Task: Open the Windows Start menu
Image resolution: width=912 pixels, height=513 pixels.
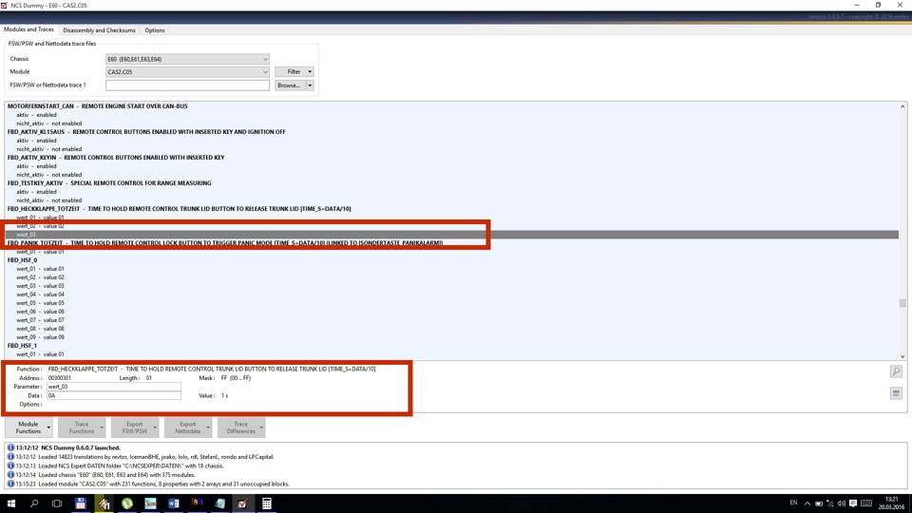Action: (x=11, y=503)
